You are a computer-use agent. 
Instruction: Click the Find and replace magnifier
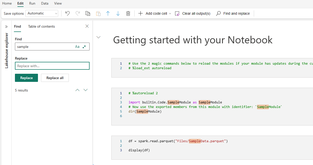[218, 13]
